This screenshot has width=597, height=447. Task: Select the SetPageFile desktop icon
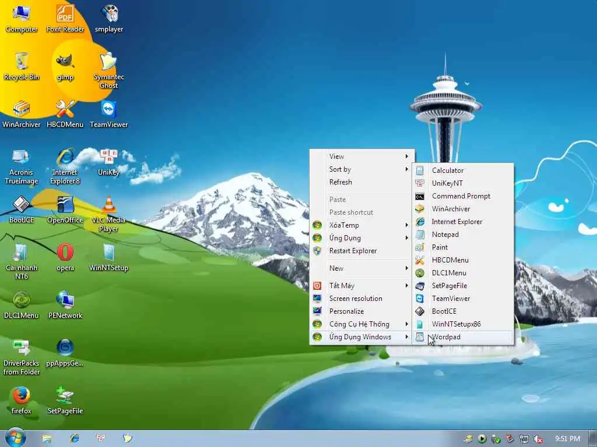point(65,400)
